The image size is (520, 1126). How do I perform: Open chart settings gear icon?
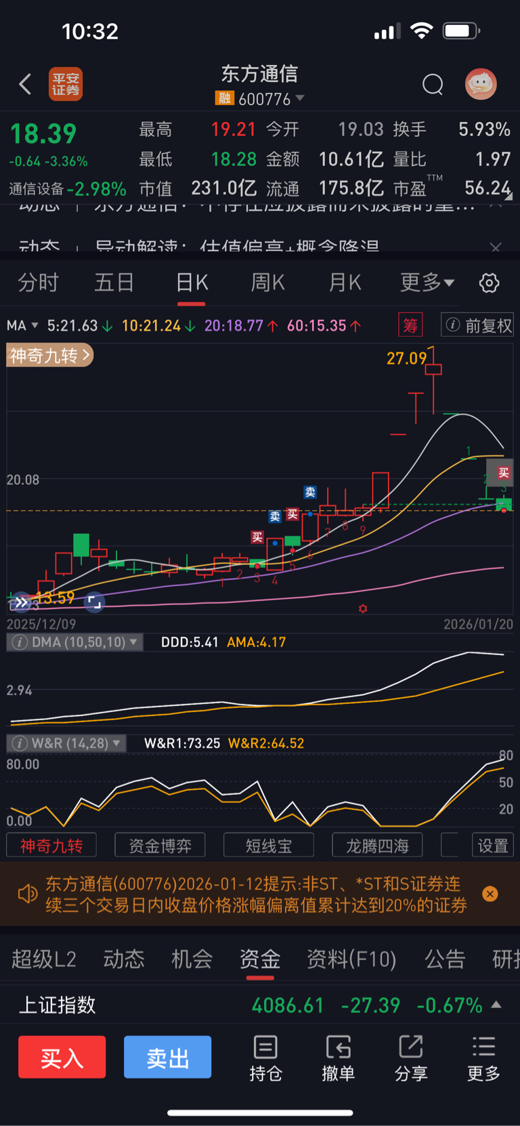coord(489,283)
